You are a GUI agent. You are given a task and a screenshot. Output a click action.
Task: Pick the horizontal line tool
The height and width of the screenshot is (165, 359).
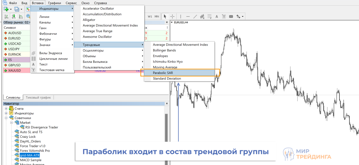point(188,16)
